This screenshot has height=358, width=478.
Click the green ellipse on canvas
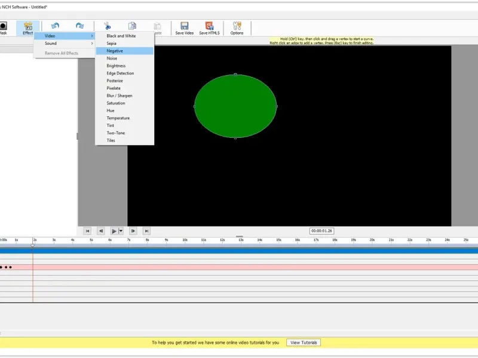pyautogui.click(x=235, y=106)
